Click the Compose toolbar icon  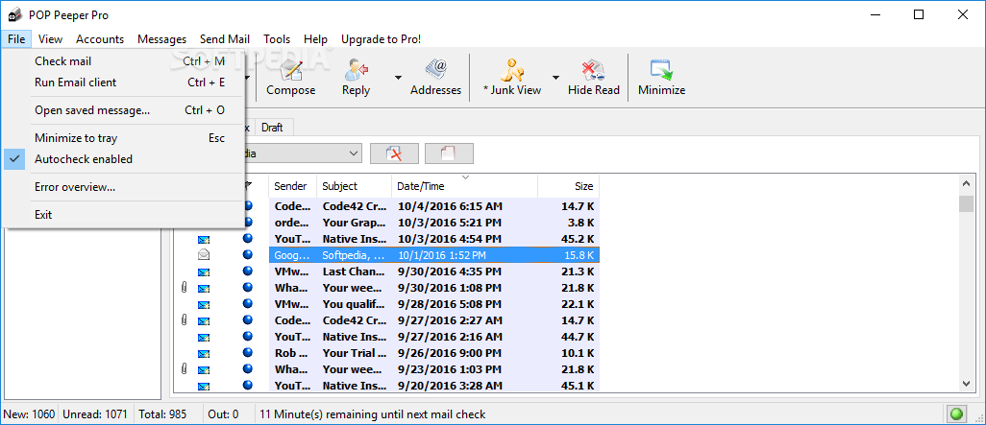coord(290,70)
